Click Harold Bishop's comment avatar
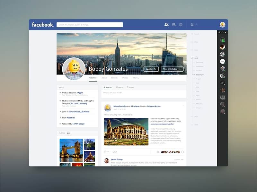Screen dimensions: 257x192 tap(107, 161)
